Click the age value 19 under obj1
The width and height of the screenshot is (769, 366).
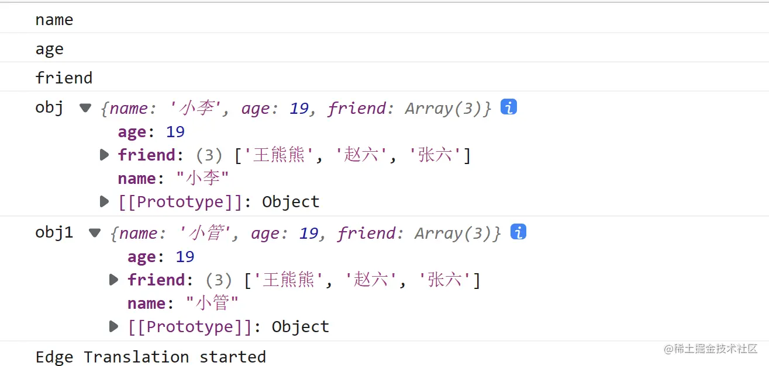(185, 256)
